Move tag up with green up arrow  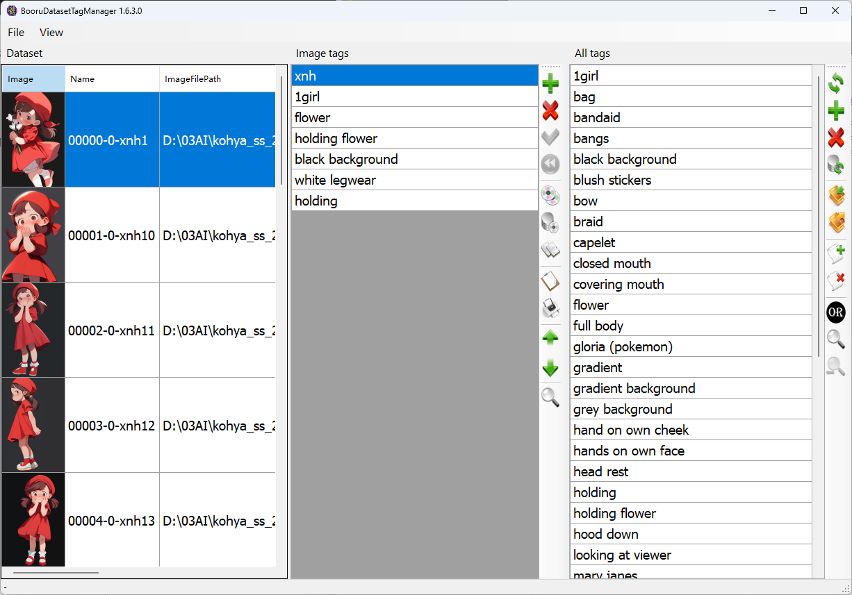(550, 339)
